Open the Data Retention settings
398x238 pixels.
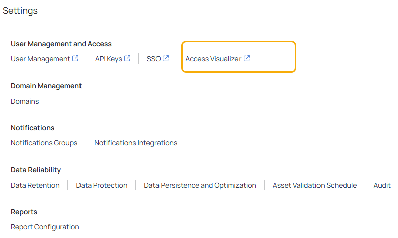35,185
